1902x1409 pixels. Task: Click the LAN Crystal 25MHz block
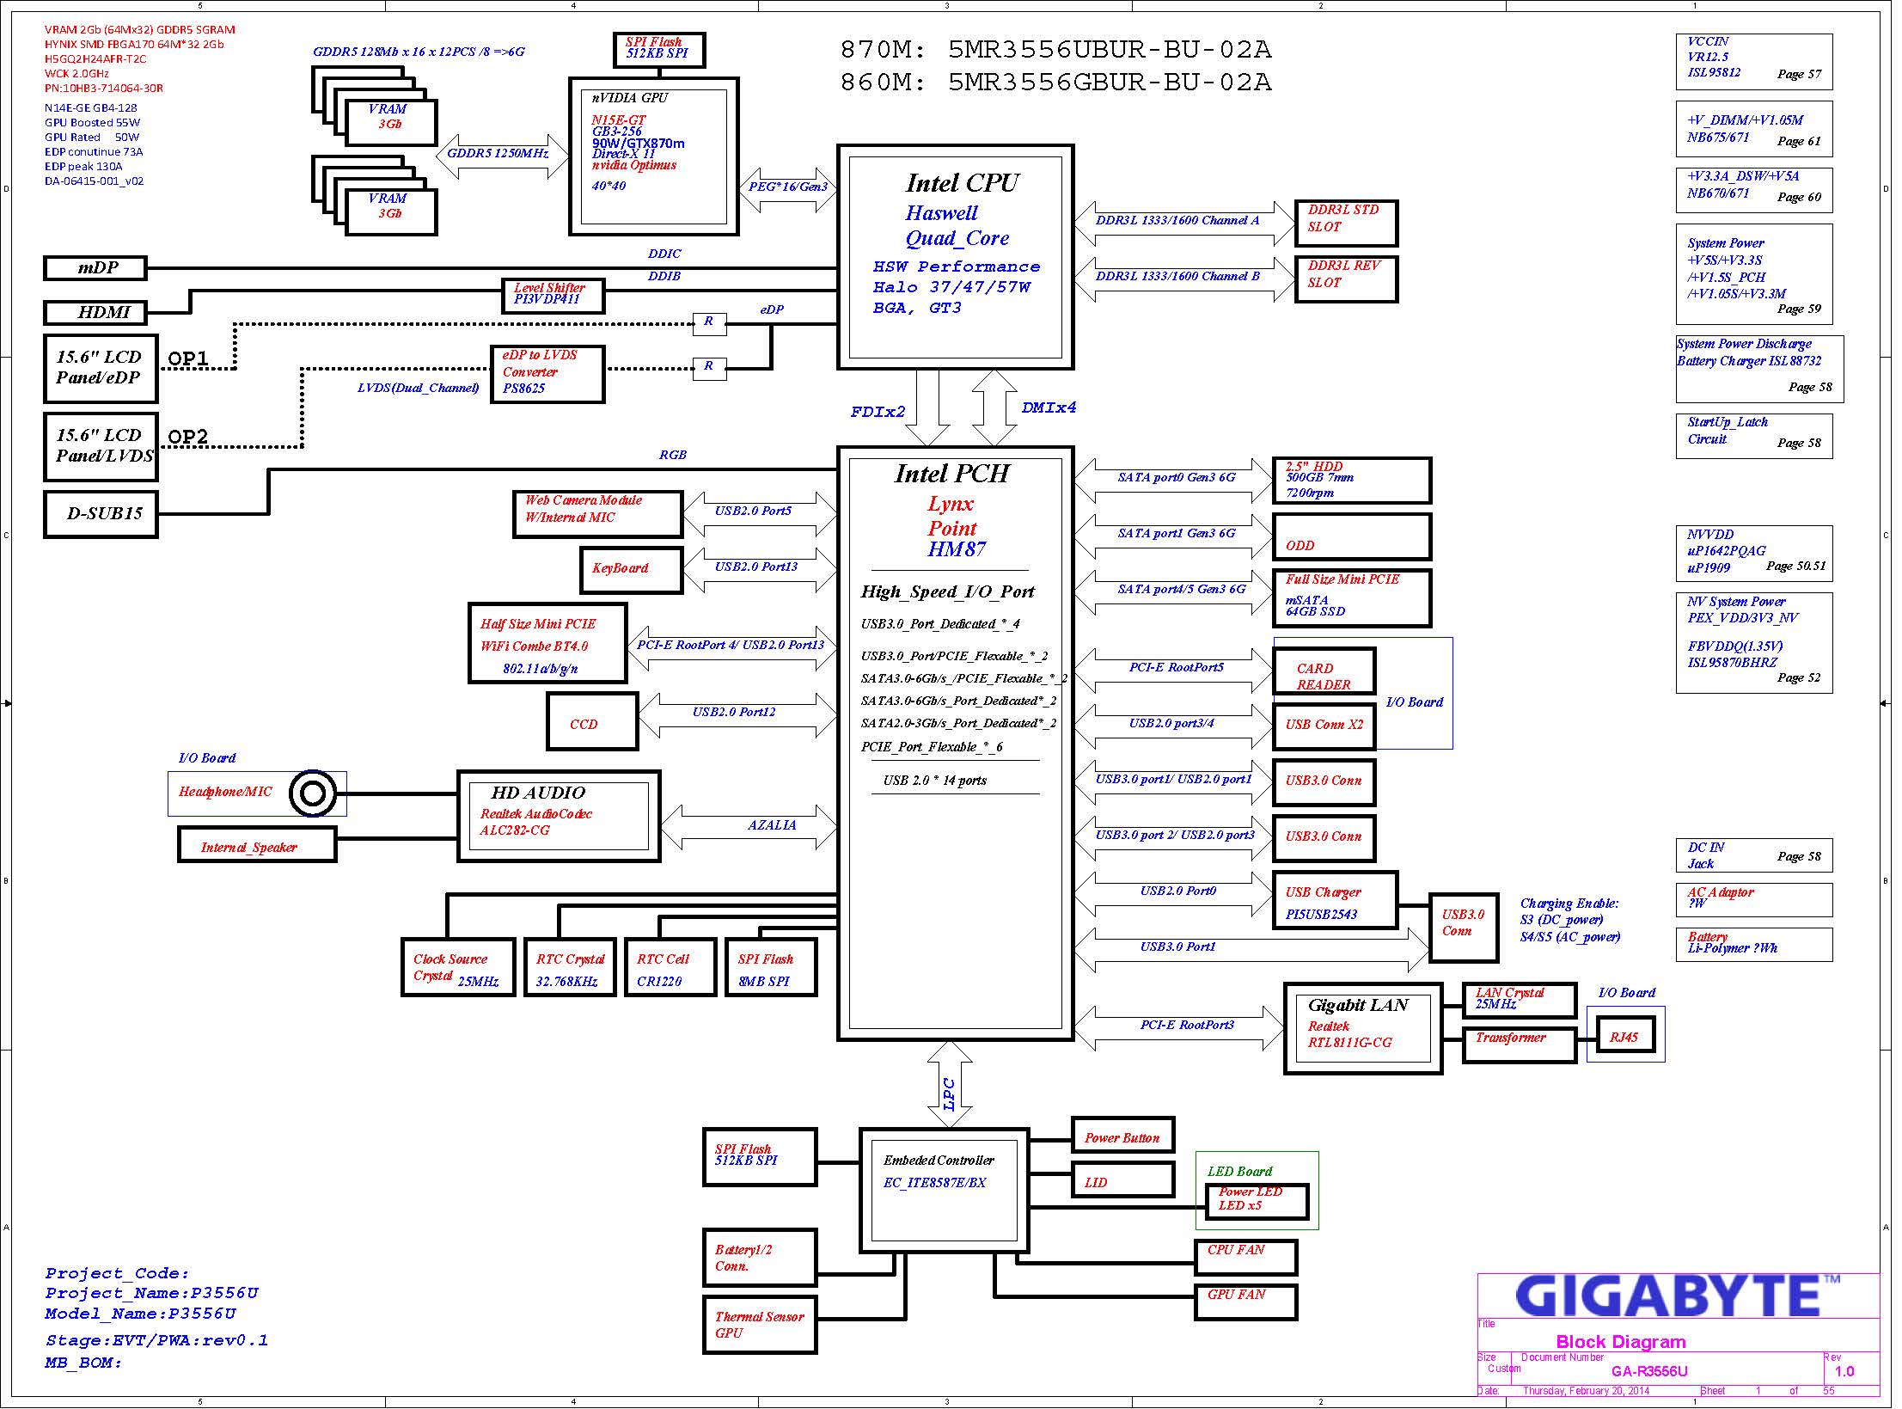1519,1000
